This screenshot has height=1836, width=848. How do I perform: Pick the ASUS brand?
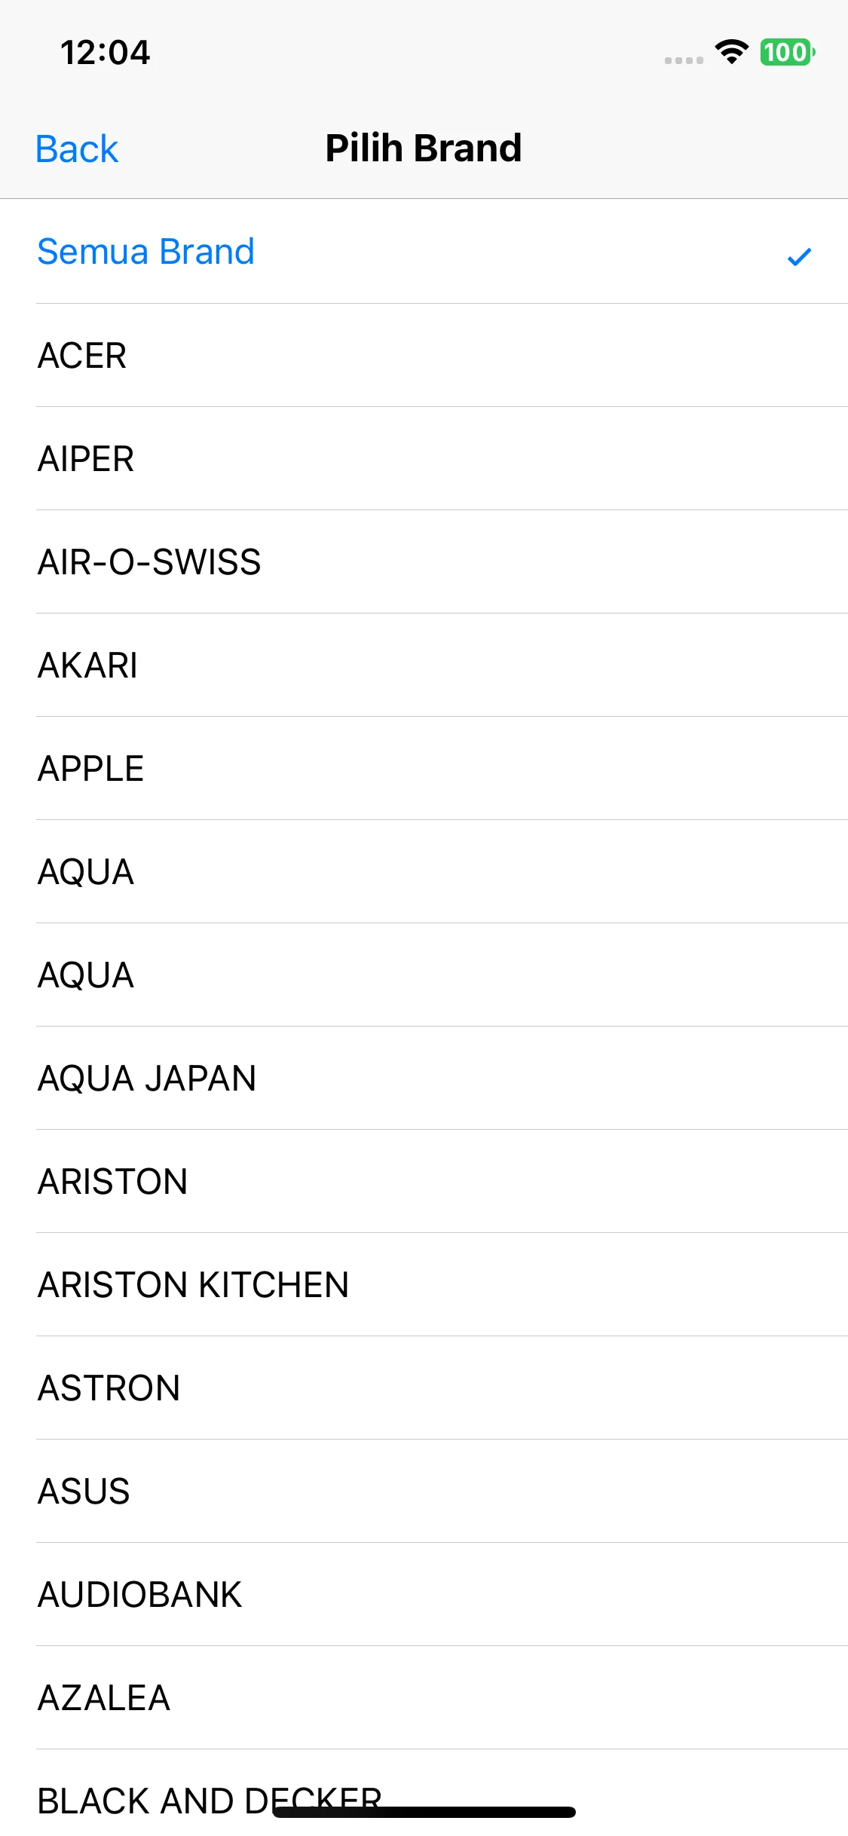click(424, 1491)
